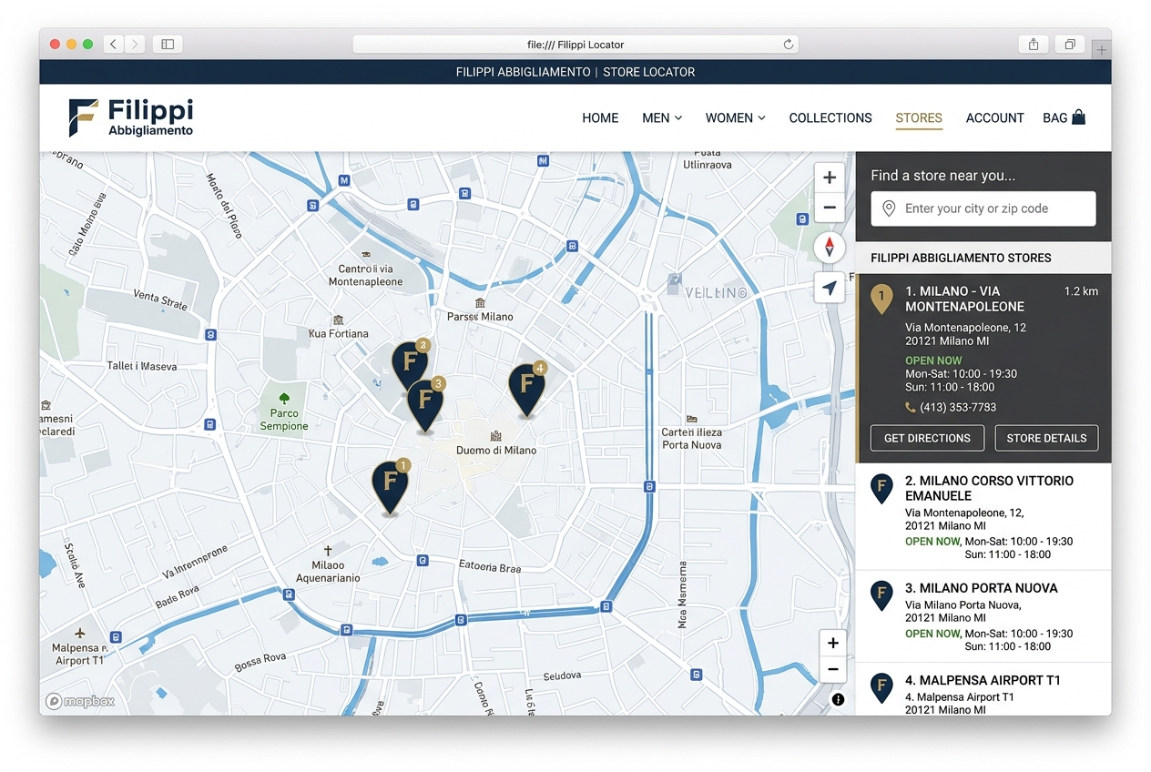The height and width of the screenshot is (772, 1151).
Task: Click pin icon of Porta Nuova store
Action: pyautogui.click(x=881, y=595)
